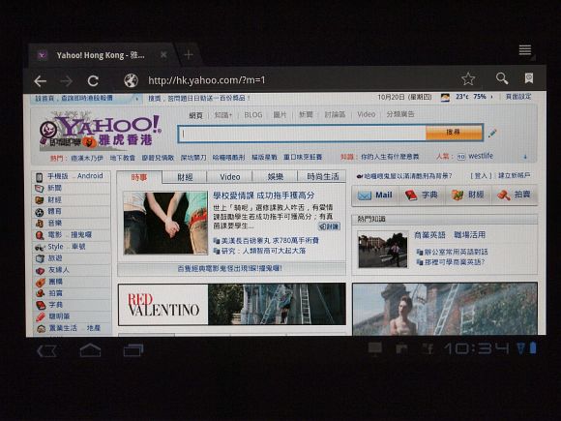Open Android recent apps button
The height and width of the screenshot is (421, 561).
133,350
